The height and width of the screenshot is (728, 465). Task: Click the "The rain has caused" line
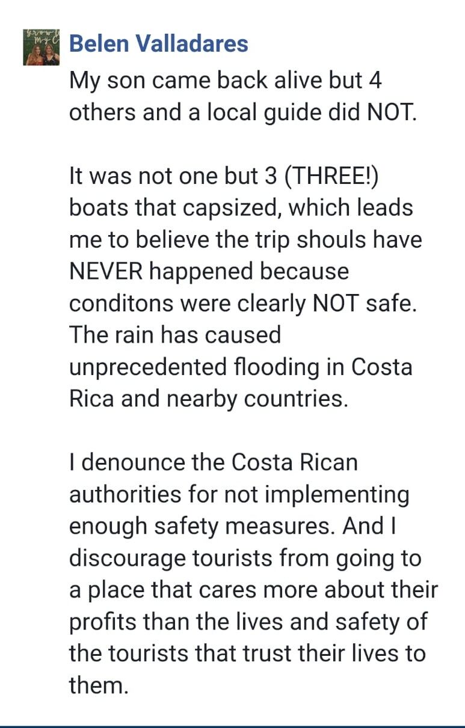(175, 335)
